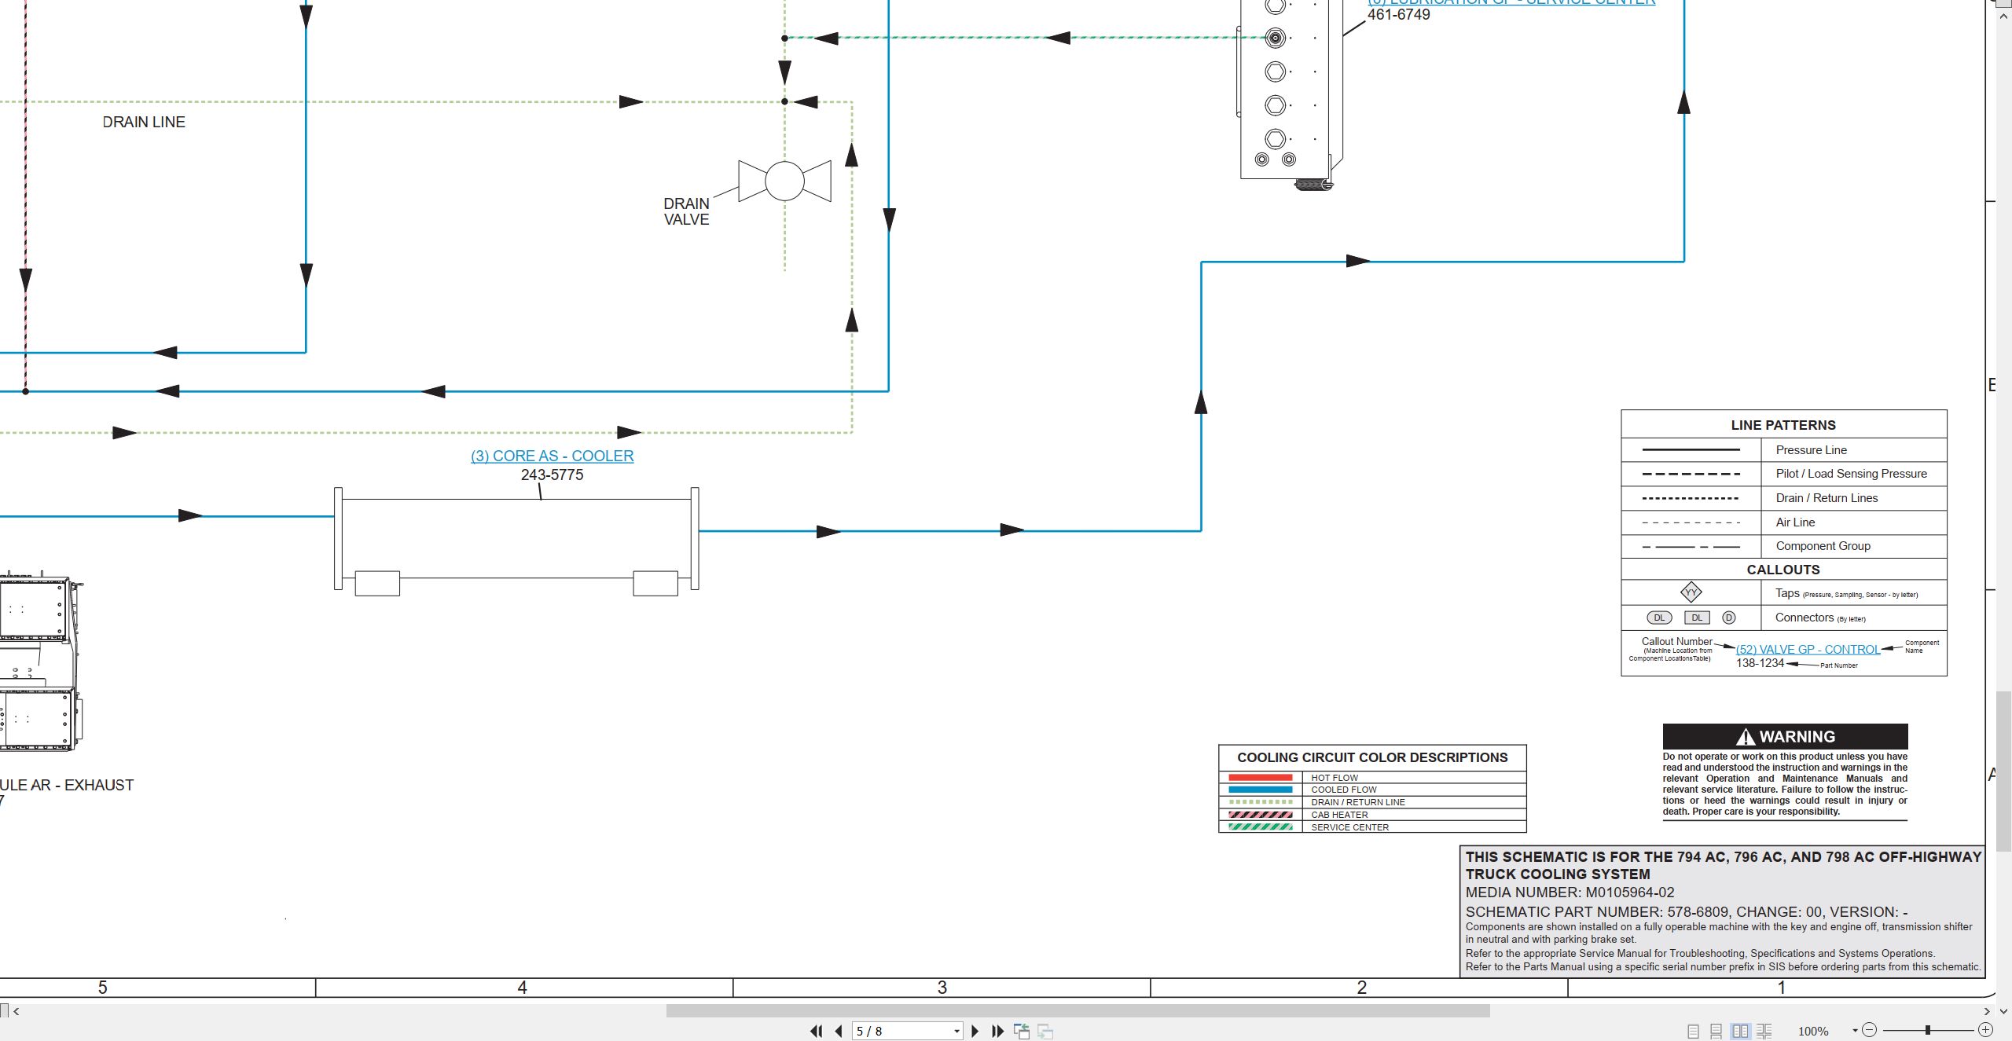Screen dimensions: 2012x1041
Task: Enable continuous scrolling page layout
Action: (x=1716, y=1031)
